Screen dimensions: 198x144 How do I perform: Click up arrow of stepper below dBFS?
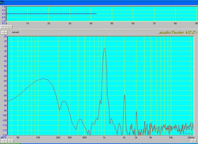(x=4, y=140)
